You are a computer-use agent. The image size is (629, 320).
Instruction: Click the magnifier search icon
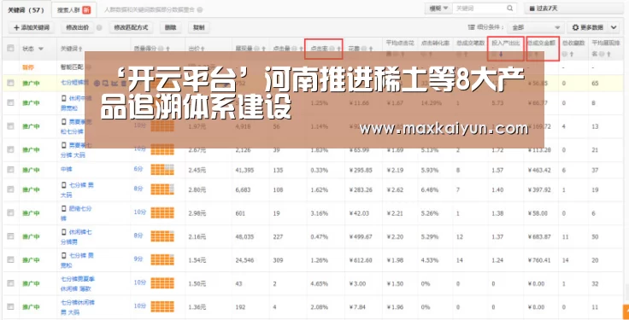pos(509,8)
